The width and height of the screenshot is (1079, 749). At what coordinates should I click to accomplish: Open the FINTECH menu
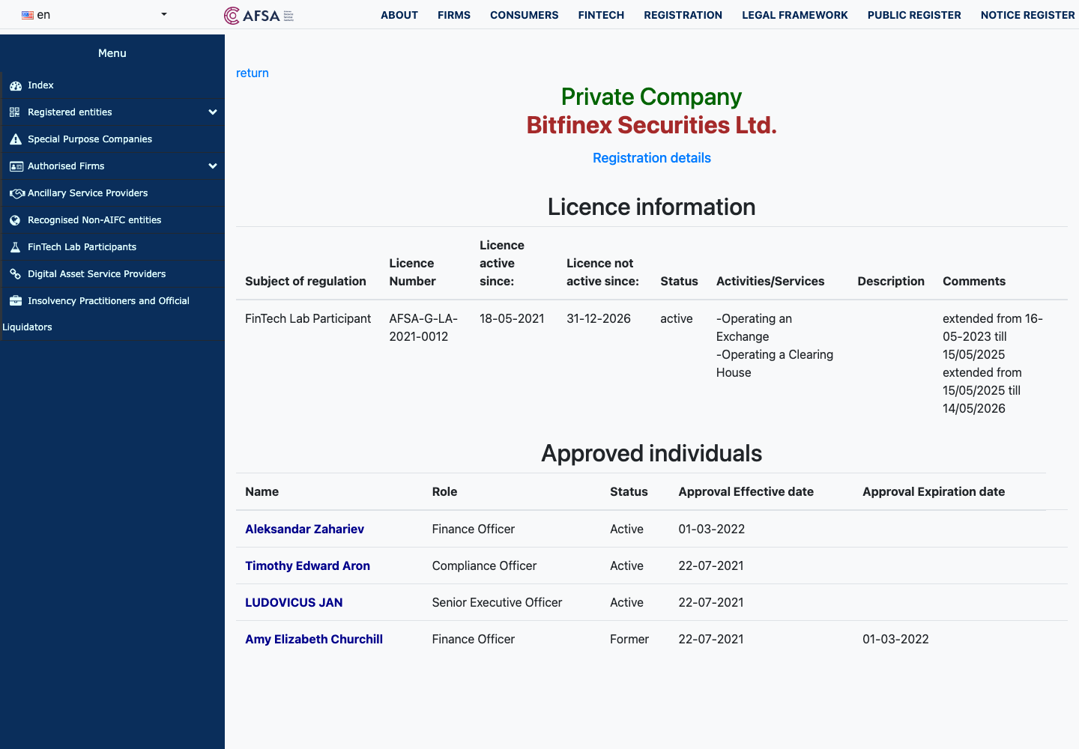click(x=601, y=15)
